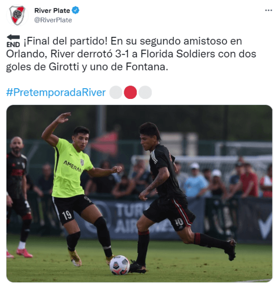Click the soccer ball in the photo
The image size is (280, 287).
[119, 265]
